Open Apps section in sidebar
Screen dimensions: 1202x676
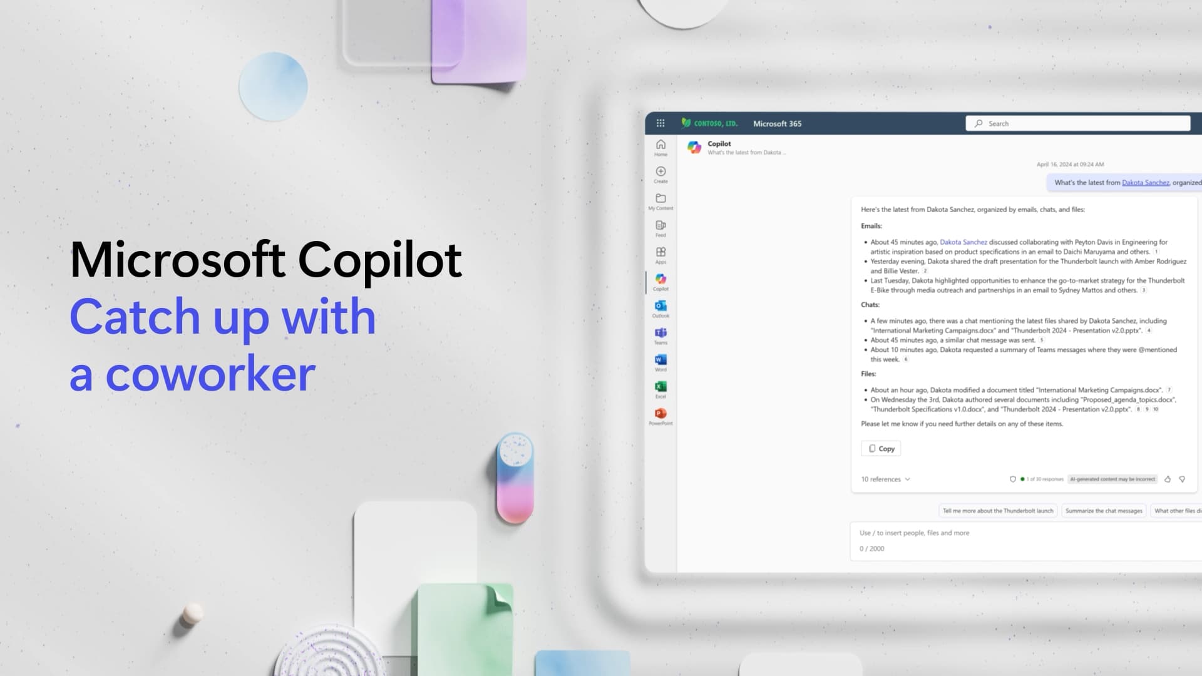(x=660, y=256)
